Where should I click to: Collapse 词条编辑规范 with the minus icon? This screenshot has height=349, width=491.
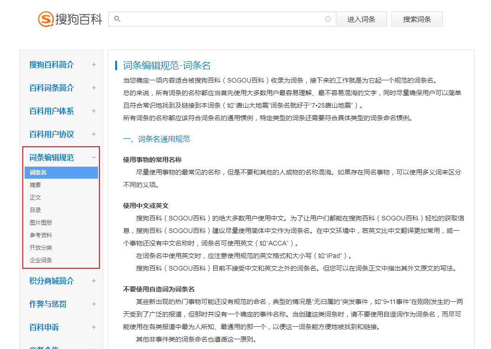(x=94, y=157)
